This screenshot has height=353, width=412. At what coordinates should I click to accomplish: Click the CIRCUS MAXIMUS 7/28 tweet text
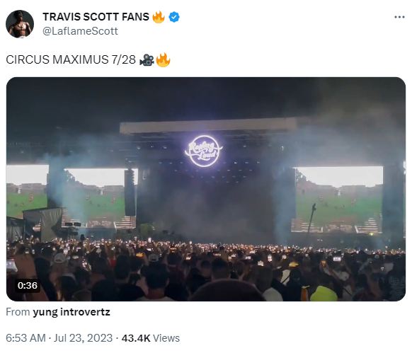coord(71,59)
